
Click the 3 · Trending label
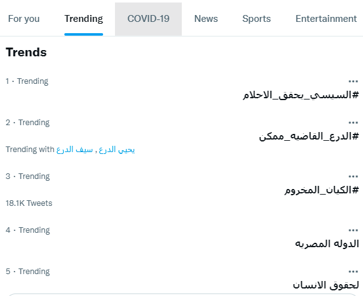pos(27,176)
